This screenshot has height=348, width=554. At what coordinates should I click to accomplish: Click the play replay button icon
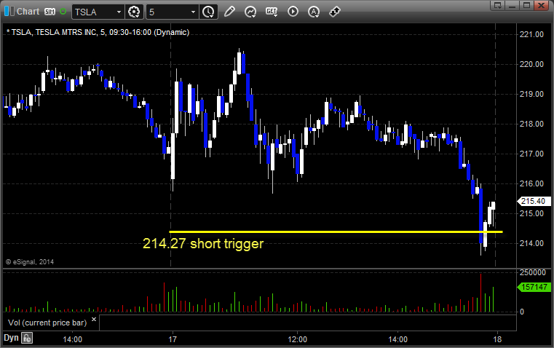pos(293,12)
